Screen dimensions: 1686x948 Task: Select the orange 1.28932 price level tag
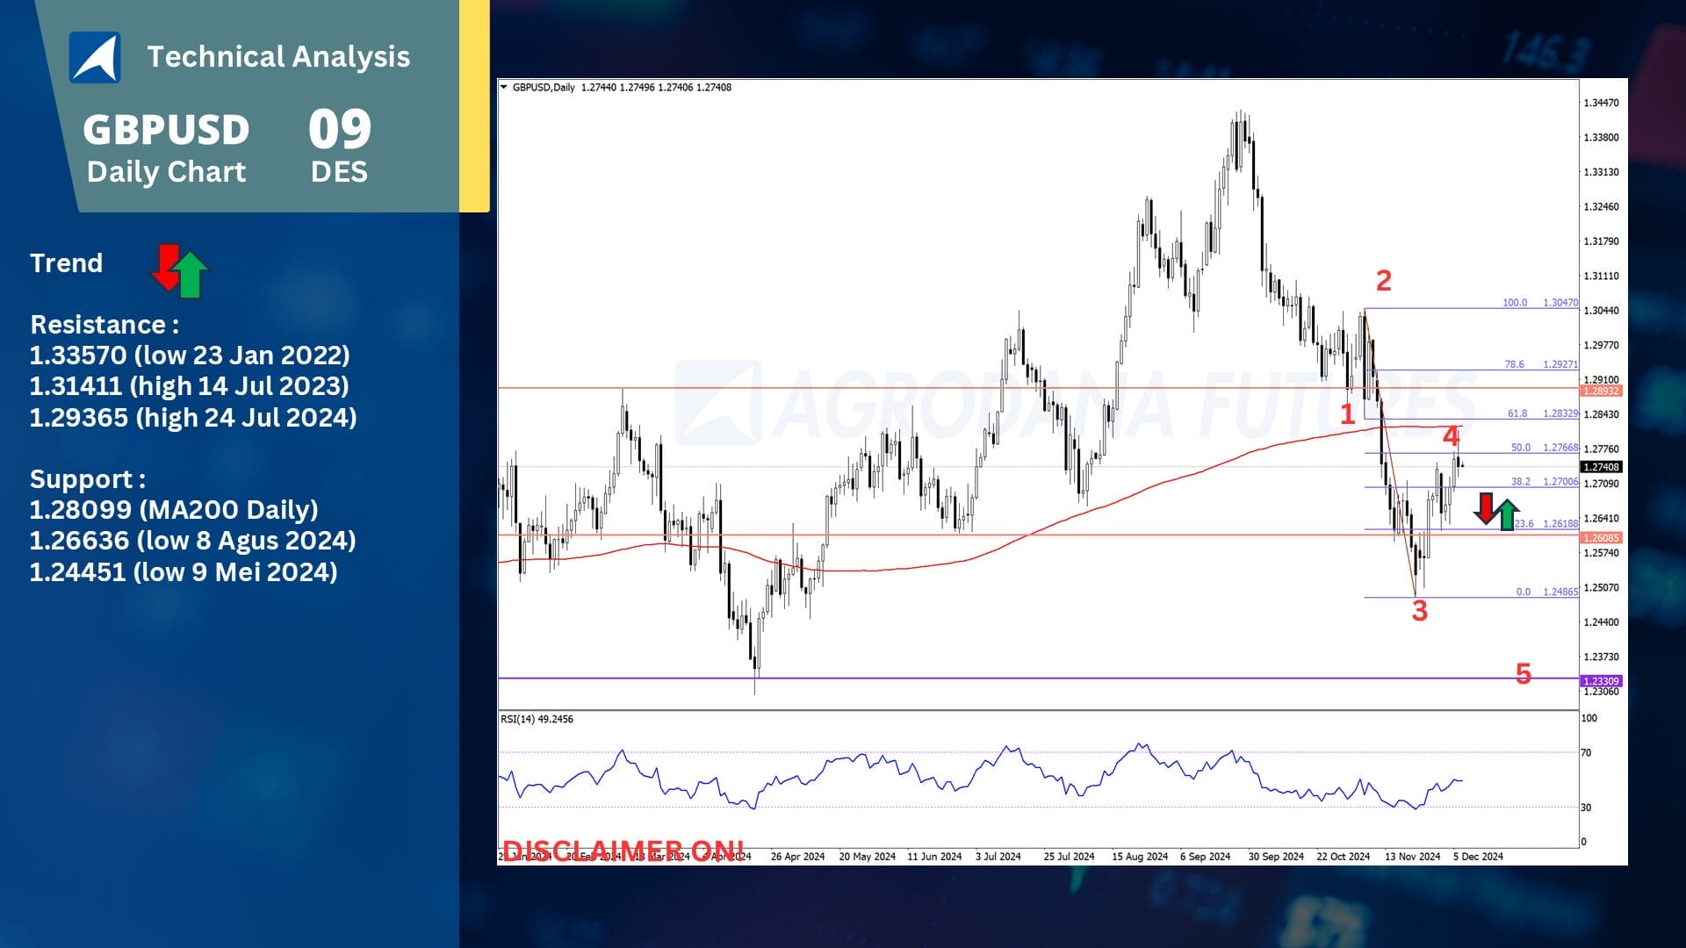pos(1601,391)
